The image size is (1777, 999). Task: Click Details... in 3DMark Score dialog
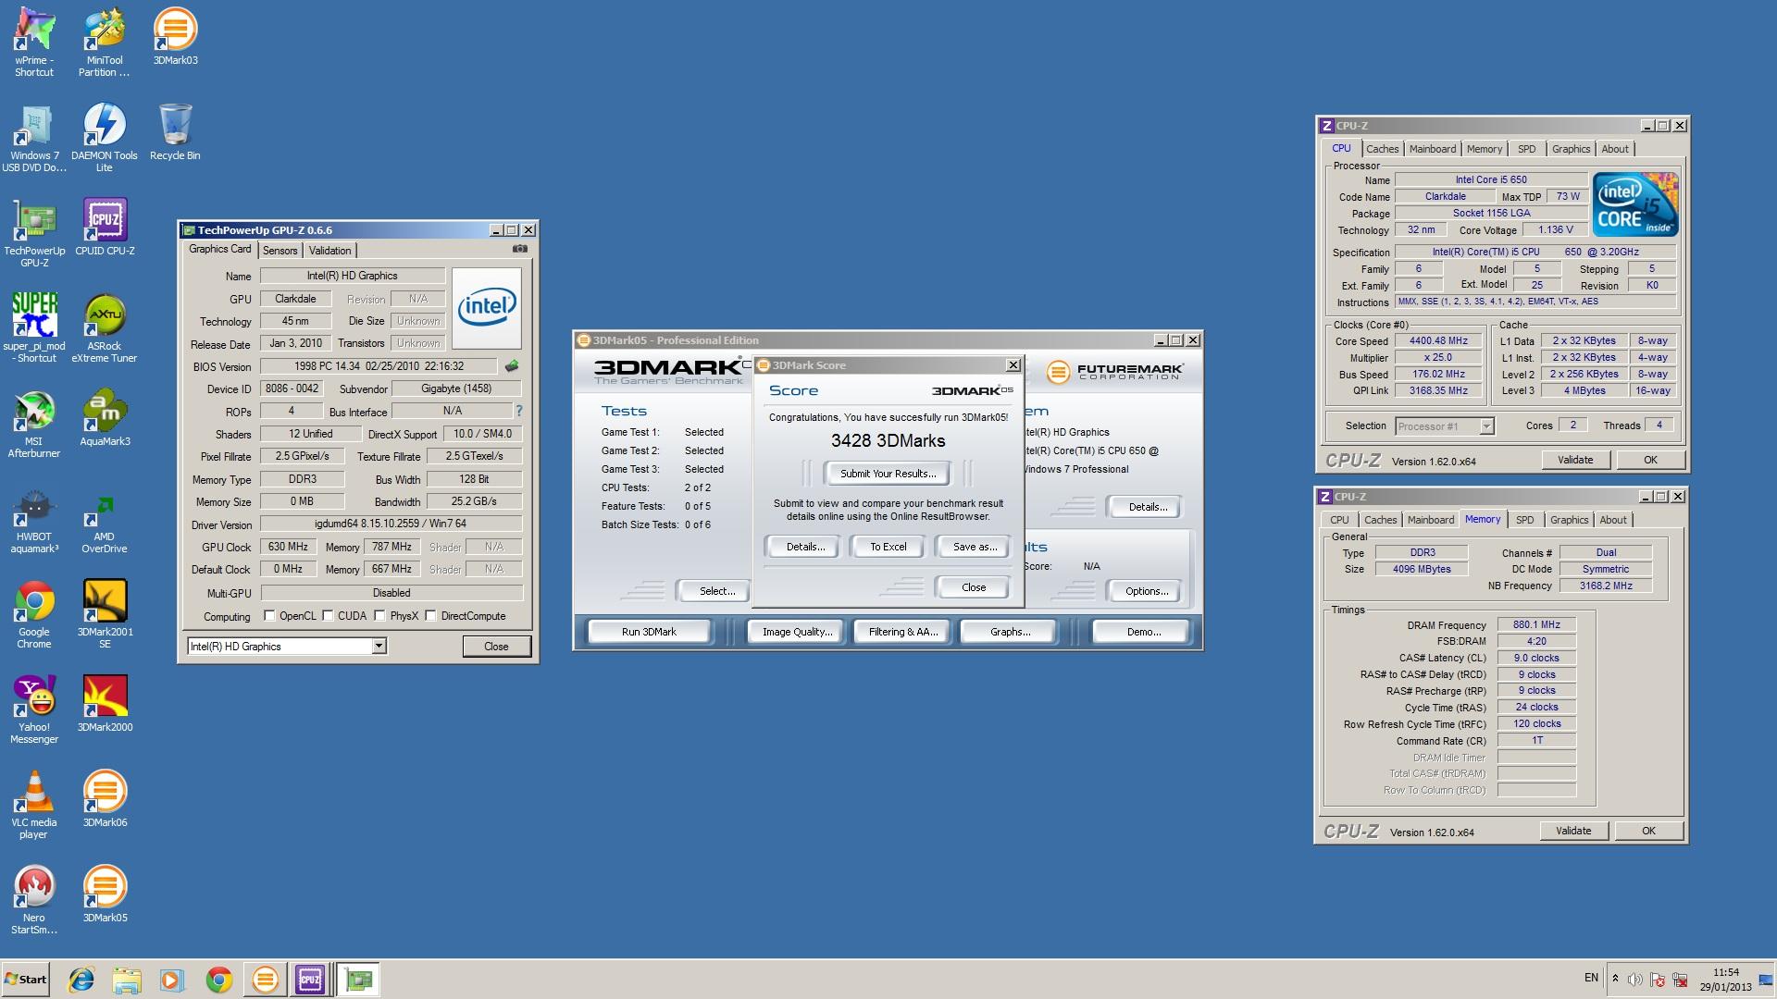(805, 547)
